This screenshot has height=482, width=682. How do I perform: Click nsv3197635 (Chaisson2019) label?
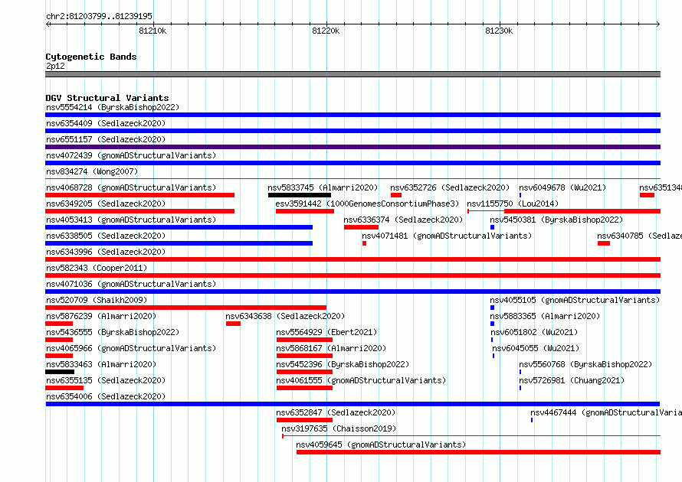[x=339, y=428]
